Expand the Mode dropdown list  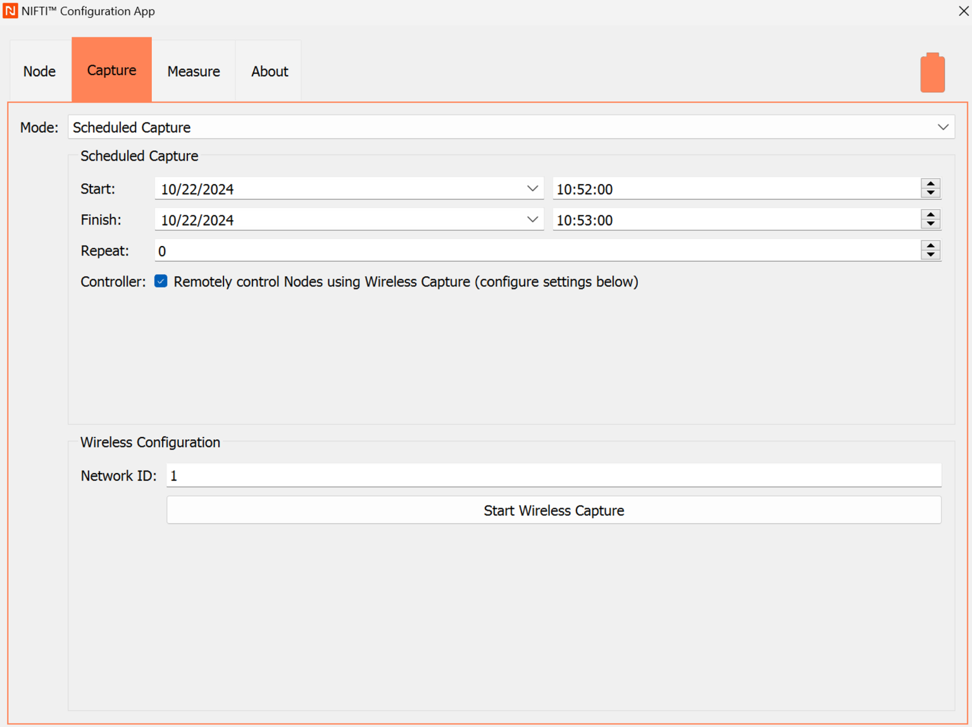(x=943, y=127)
